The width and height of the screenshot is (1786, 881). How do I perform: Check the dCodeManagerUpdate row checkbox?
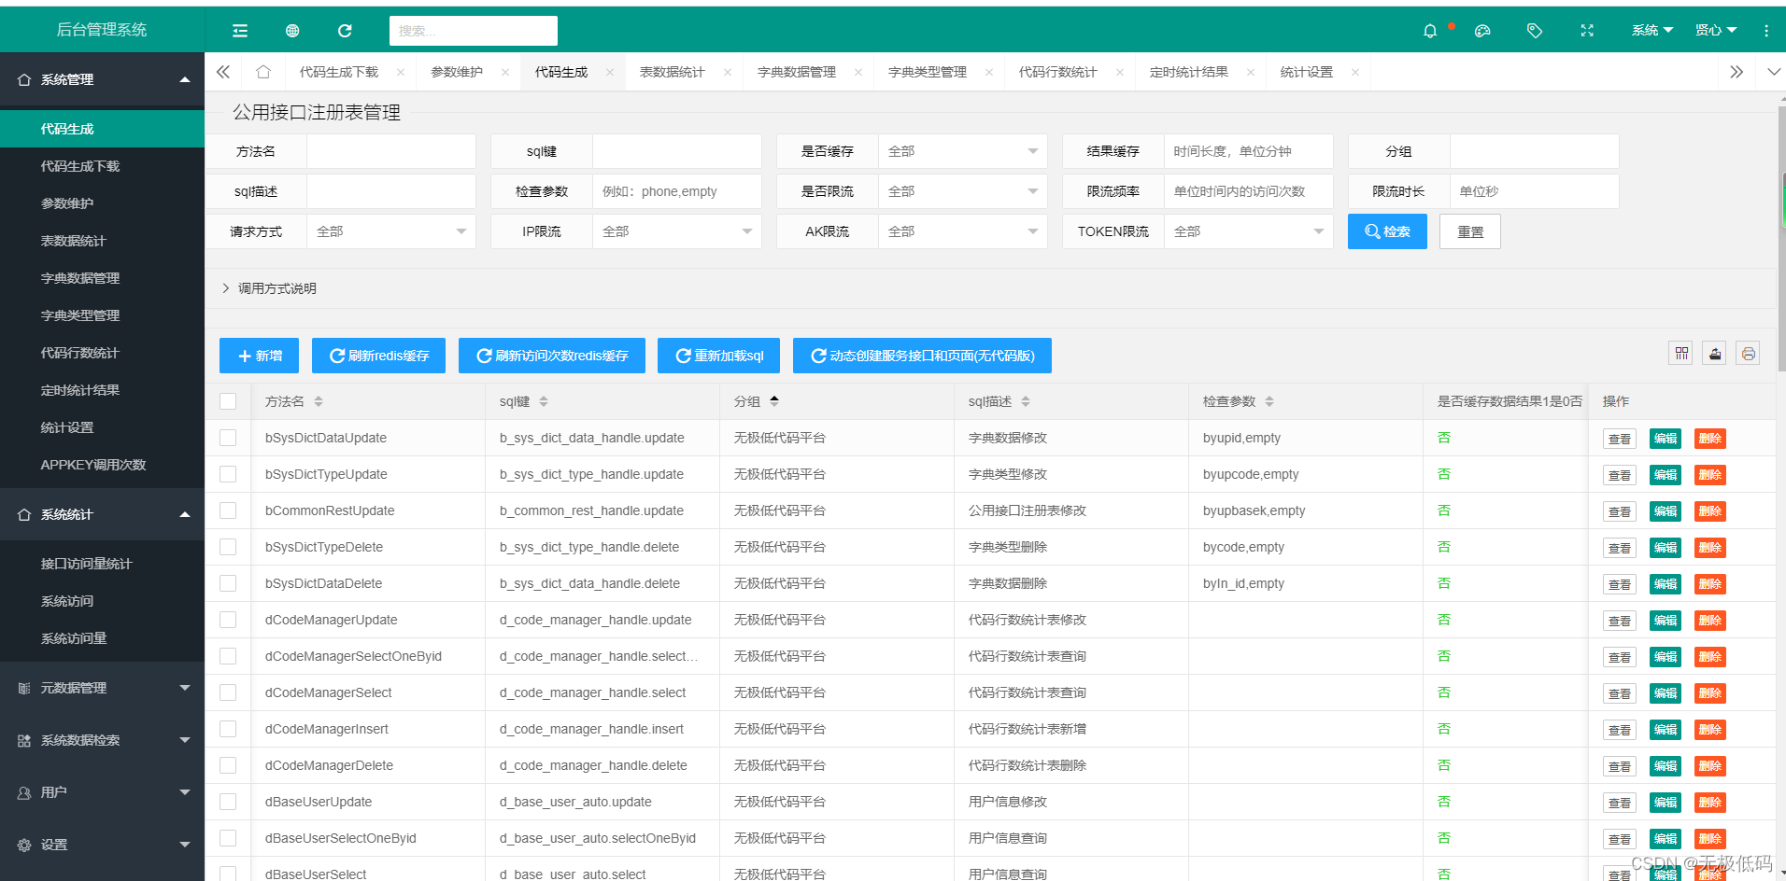(x=228, y=620)
